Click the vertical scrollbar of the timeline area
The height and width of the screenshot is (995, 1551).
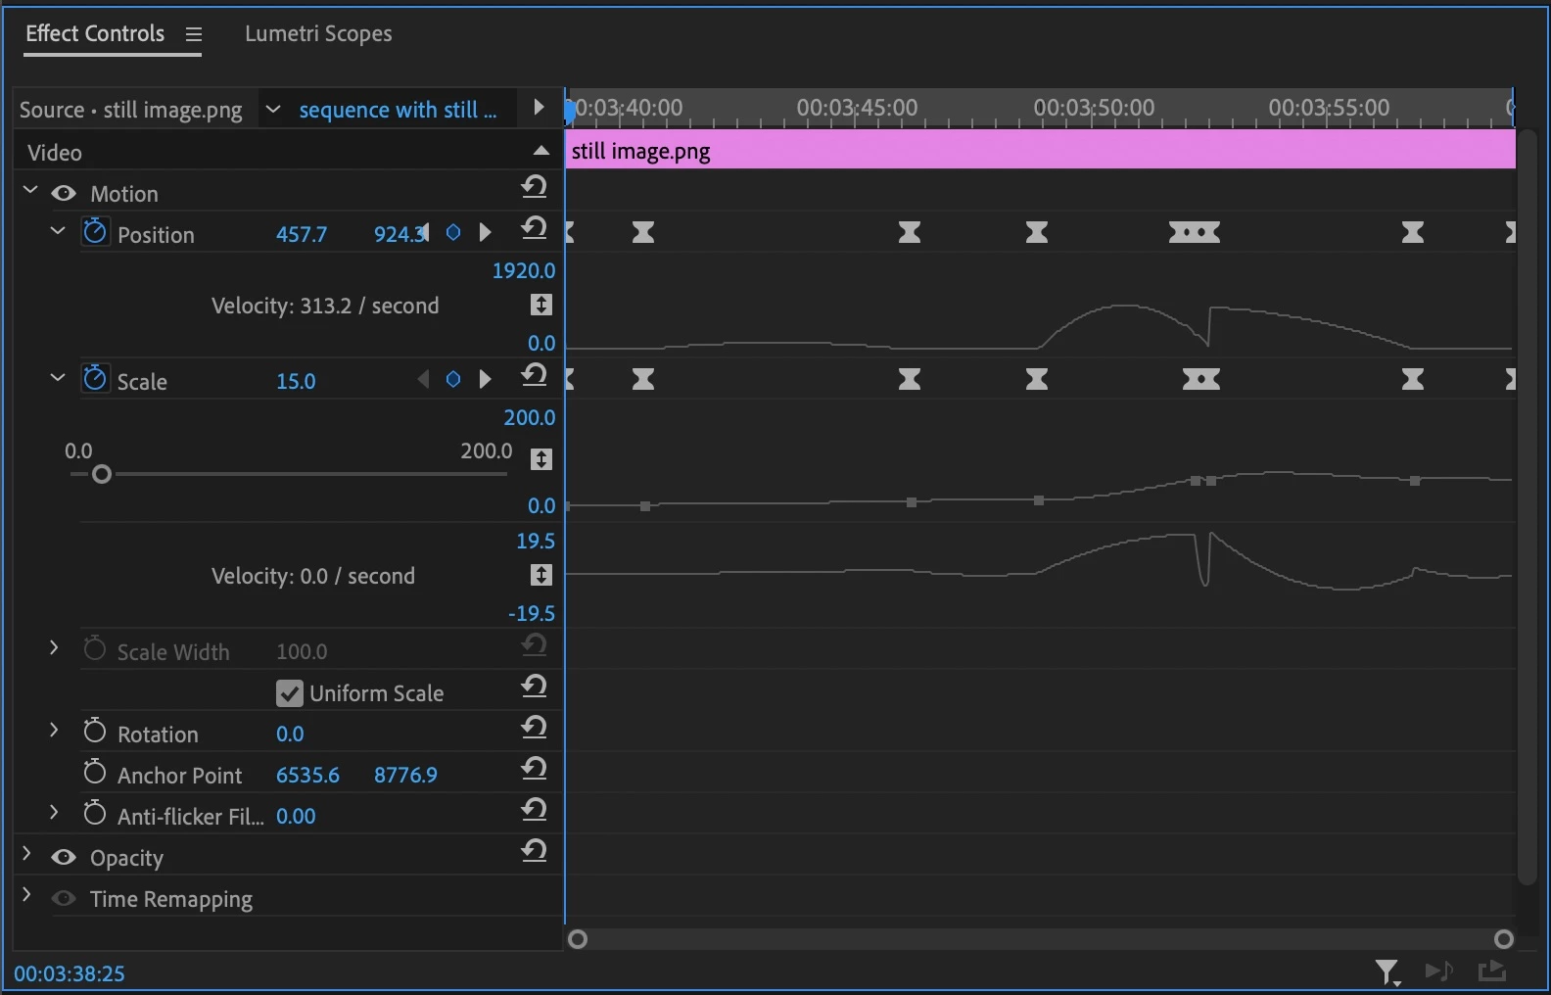pyautogui.click(x=1527, y=507)
